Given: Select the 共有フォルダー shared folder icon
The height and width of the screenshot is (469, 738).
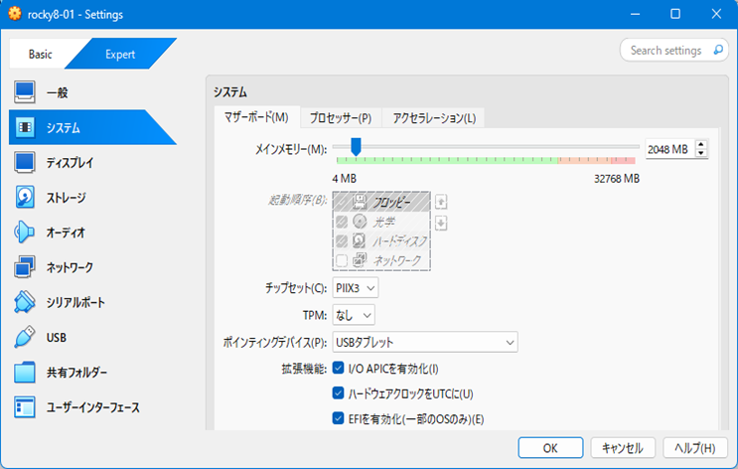Looking at the screenshot, I should [x=26, y=373].
